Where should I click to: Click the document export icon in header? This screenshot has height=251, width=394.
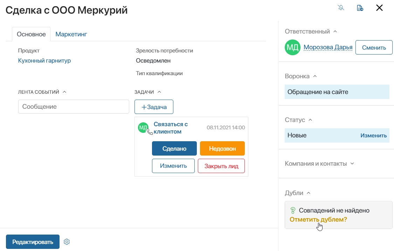[x=360, y=8]
